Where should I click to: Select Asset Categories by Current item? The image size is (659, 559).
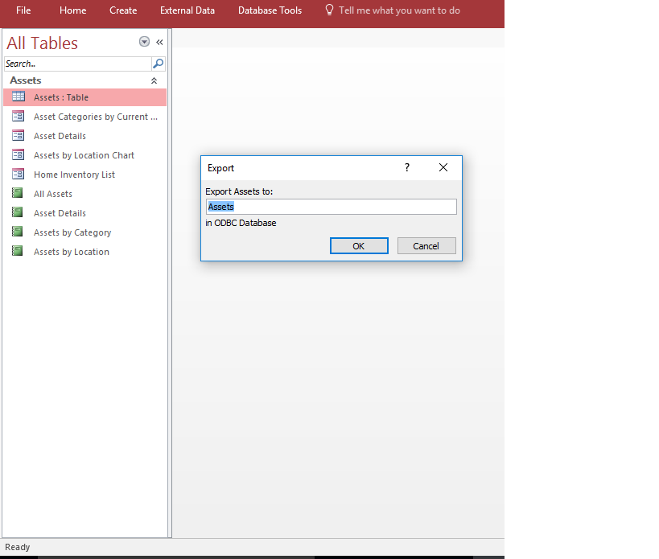pyautogui.click(x=85, y=117)
